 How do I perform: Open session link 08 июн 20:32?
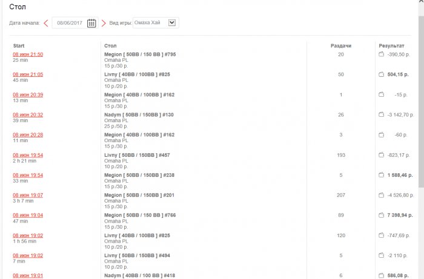pos(28,114)
